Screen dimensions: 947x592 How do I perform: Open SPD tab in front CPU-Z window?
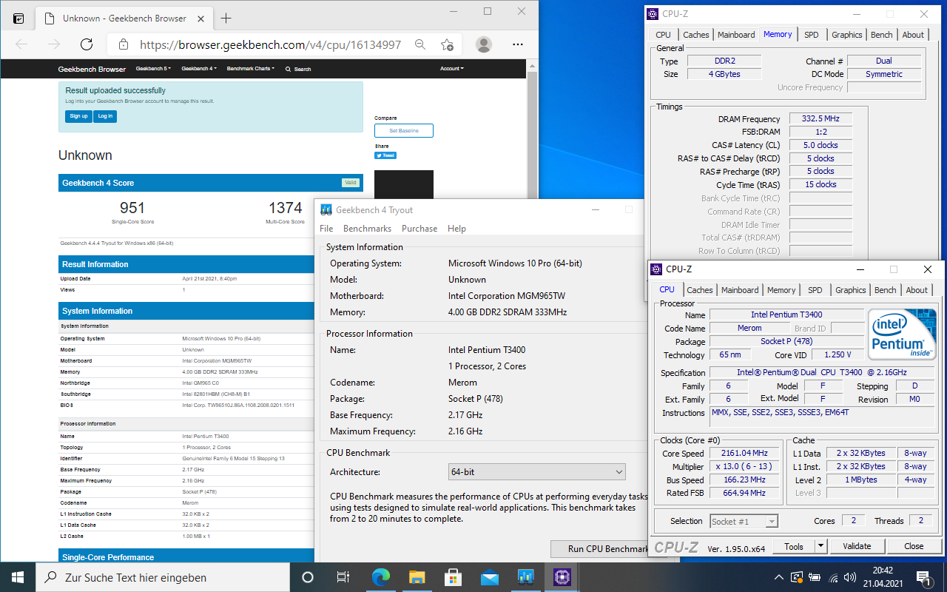815,290
